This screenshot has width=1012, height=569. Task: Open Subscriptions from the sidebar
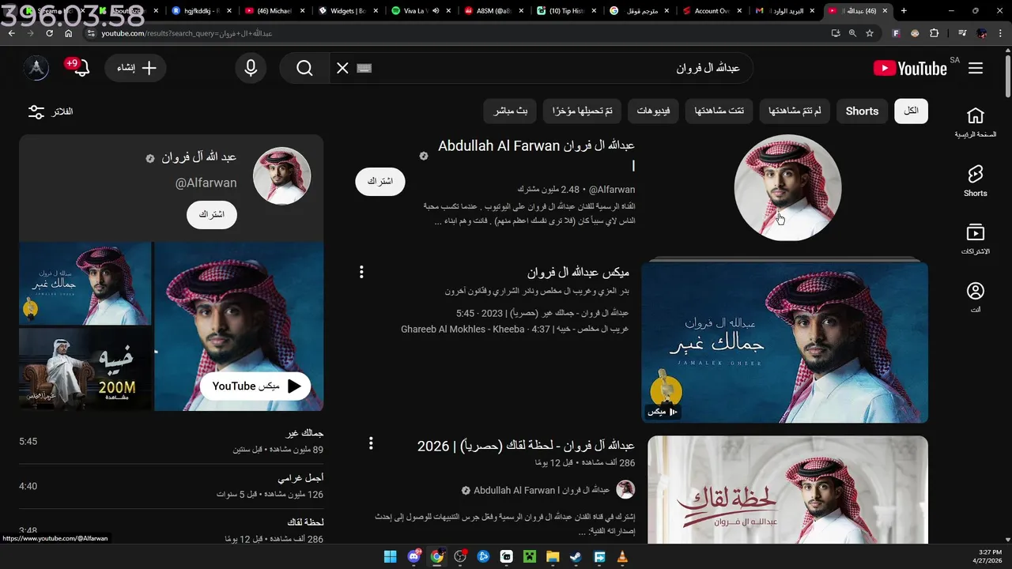975,239
